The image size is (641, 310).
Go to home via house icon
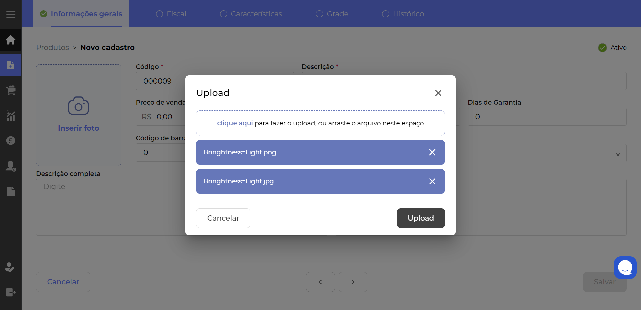click(x=11, y=40)
